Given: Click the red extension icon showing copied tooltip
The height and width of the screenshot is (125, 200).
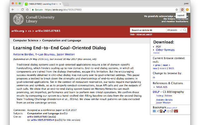Looking at the screenshot, I should [182, 10].
